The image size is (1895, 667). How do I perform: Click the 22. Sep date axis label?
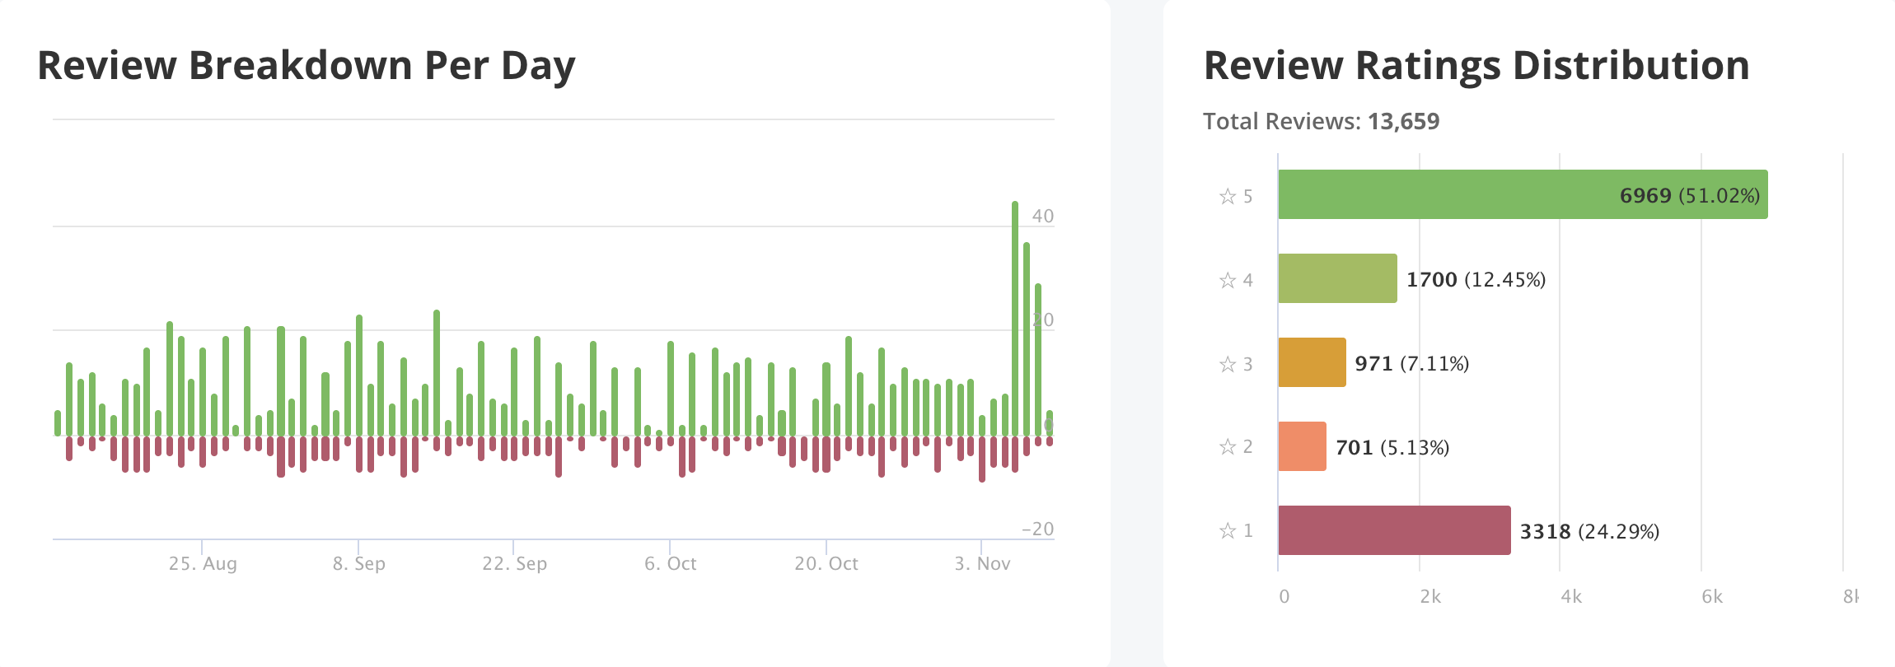[x=514, y=564]
